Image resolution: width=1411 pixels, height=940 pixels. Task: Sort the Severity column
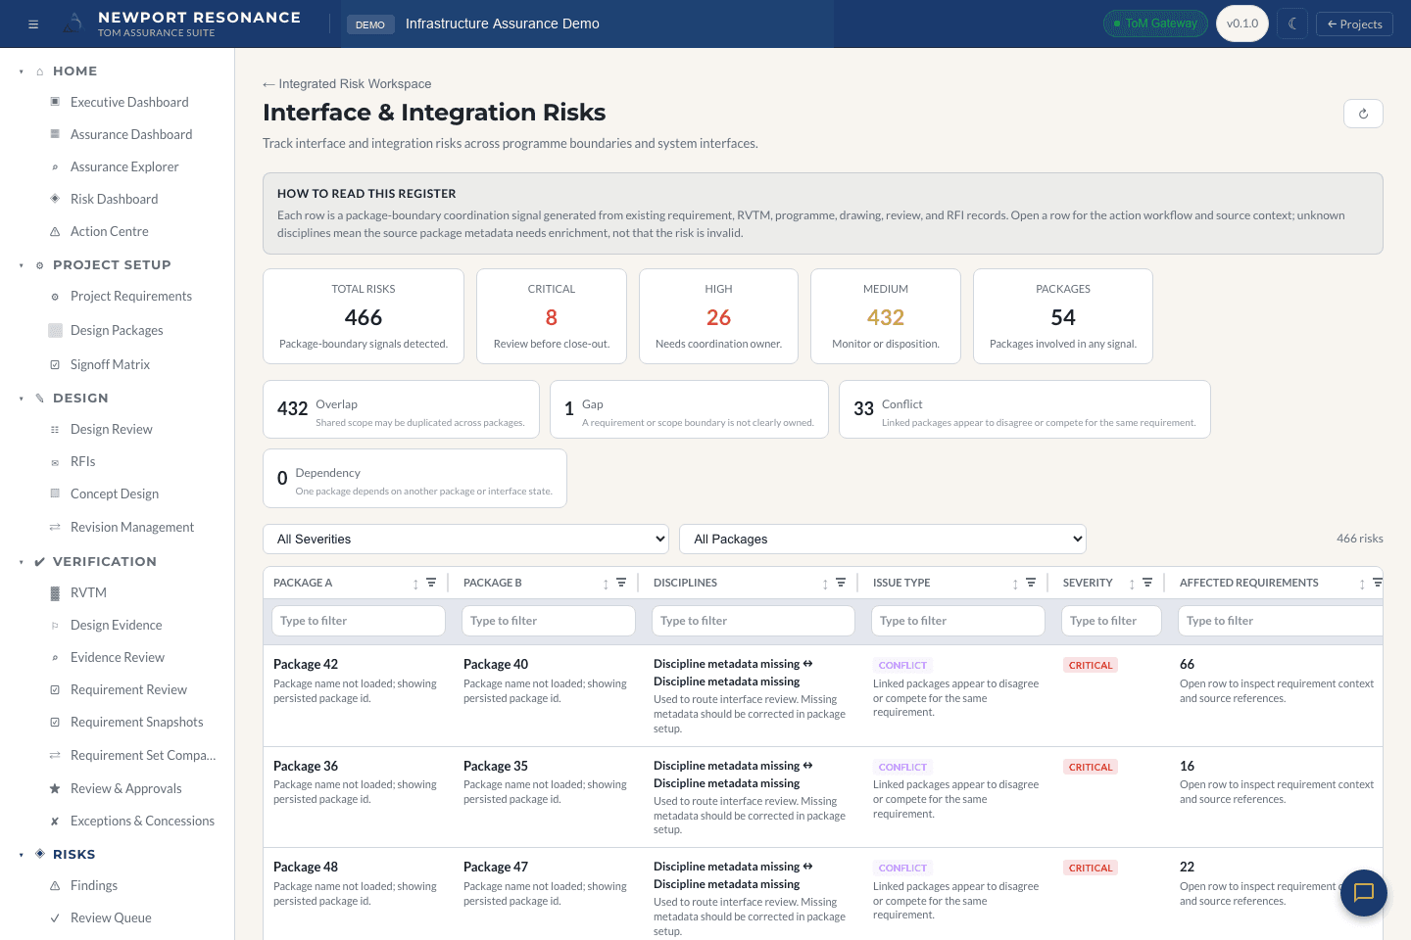(x=1132, y=584)
